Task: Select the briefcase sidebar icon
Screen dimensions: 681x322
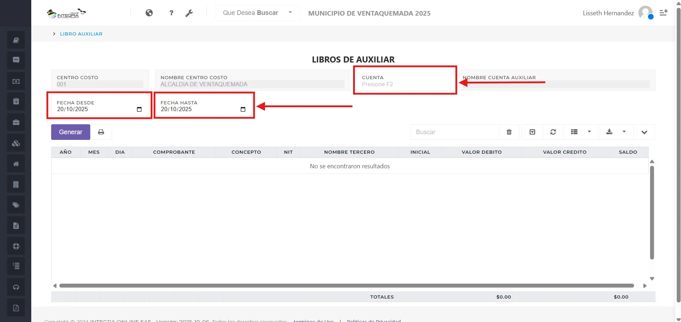Action: 16,122
